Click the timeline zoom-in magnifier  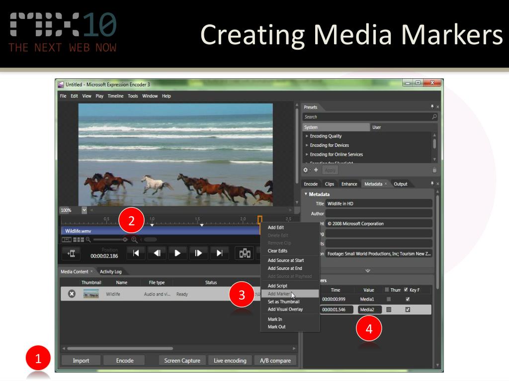point(134,240)
